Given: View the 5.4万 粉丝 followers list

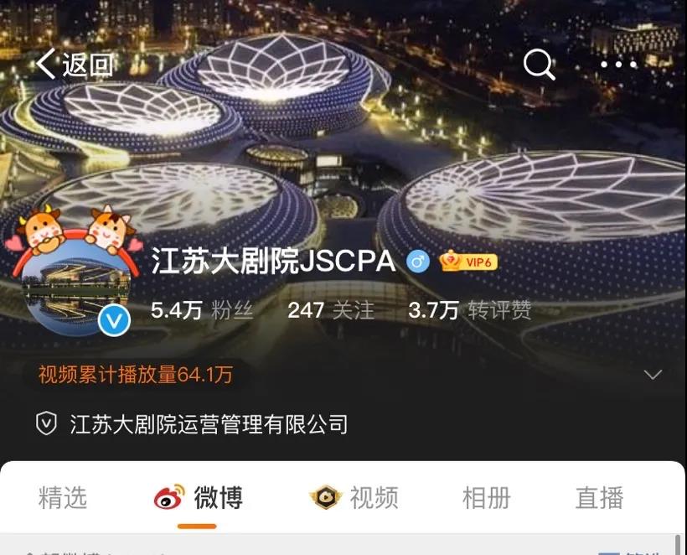Looking at the screenshot, I should tap(202, 310).
